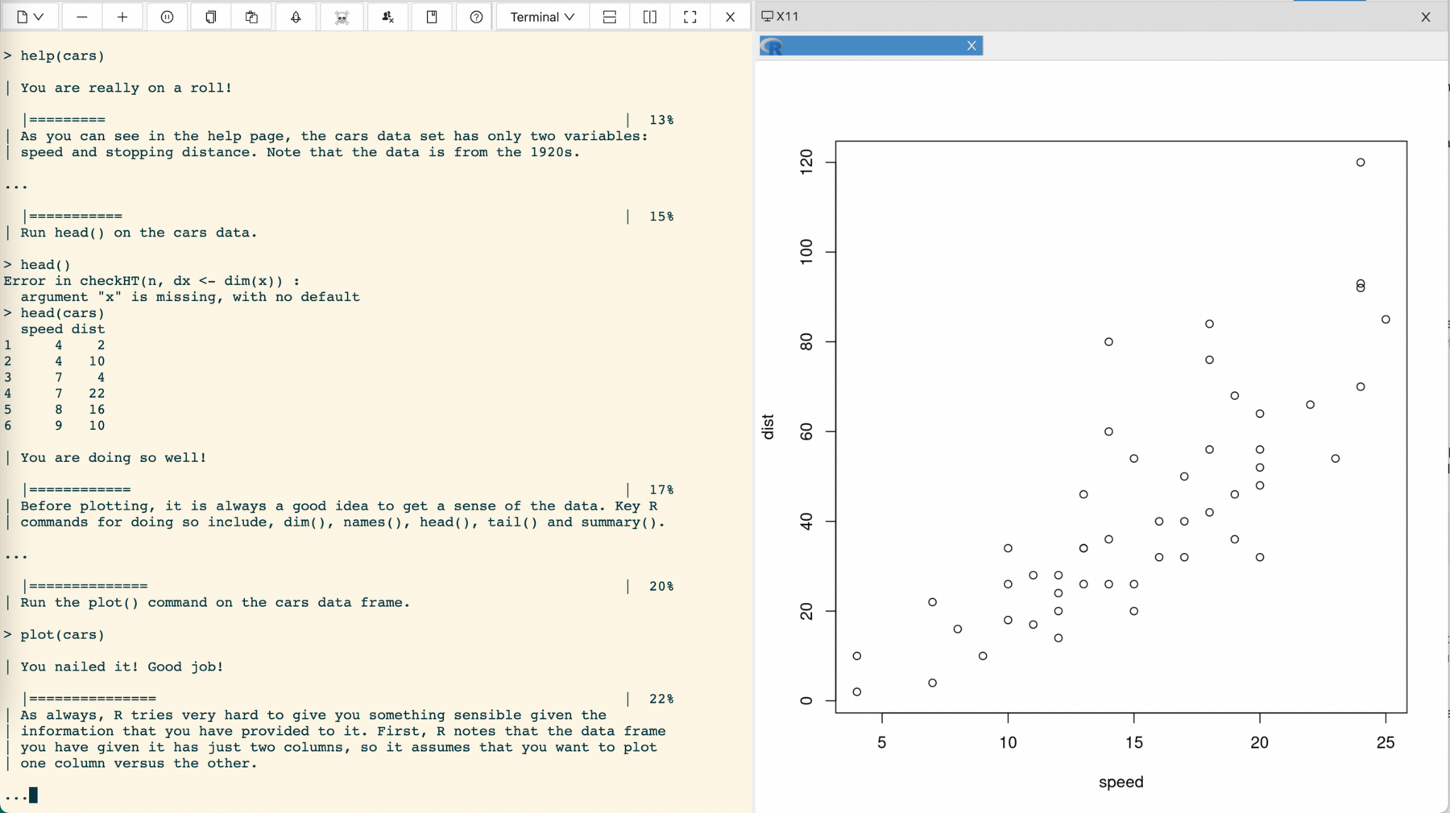The image size is (1450, 813).
Task: Increase font size with the plus button
Action: pos(122,16)
